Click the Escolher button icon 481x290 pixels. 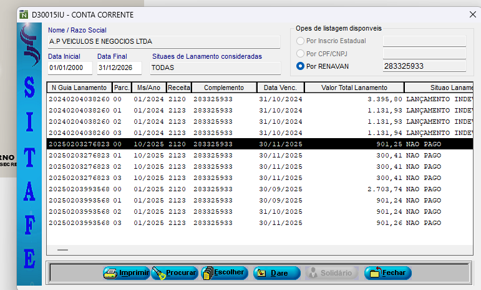(208, 273)
